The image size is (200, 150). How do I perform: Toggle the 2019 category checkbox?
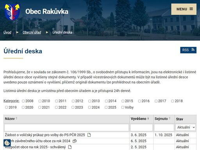[x=7, y=107]
